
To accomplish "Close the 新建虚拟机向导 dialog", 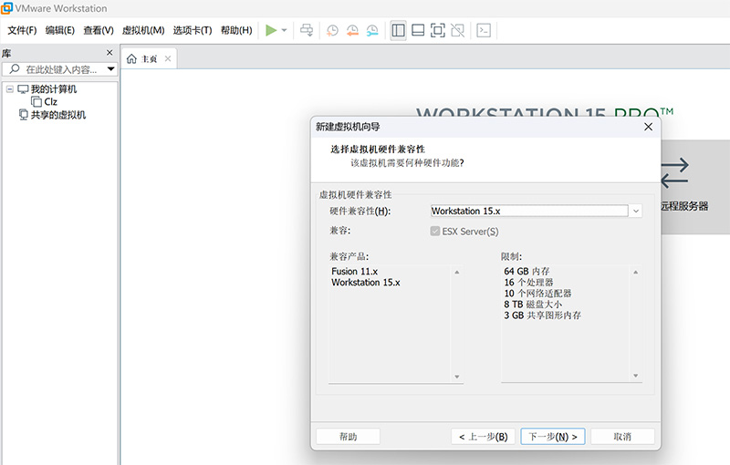I will tap(648, 127).
